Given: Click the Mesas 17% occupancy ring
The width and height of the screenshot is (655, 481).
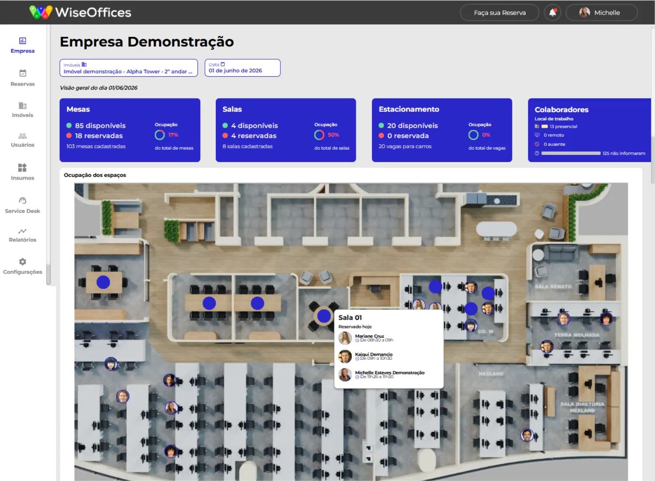Looking at the screenshot, I should 160,135.
